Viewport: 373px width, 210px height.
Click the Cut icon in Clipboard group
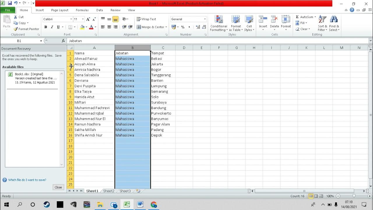(x=16, y=17)
